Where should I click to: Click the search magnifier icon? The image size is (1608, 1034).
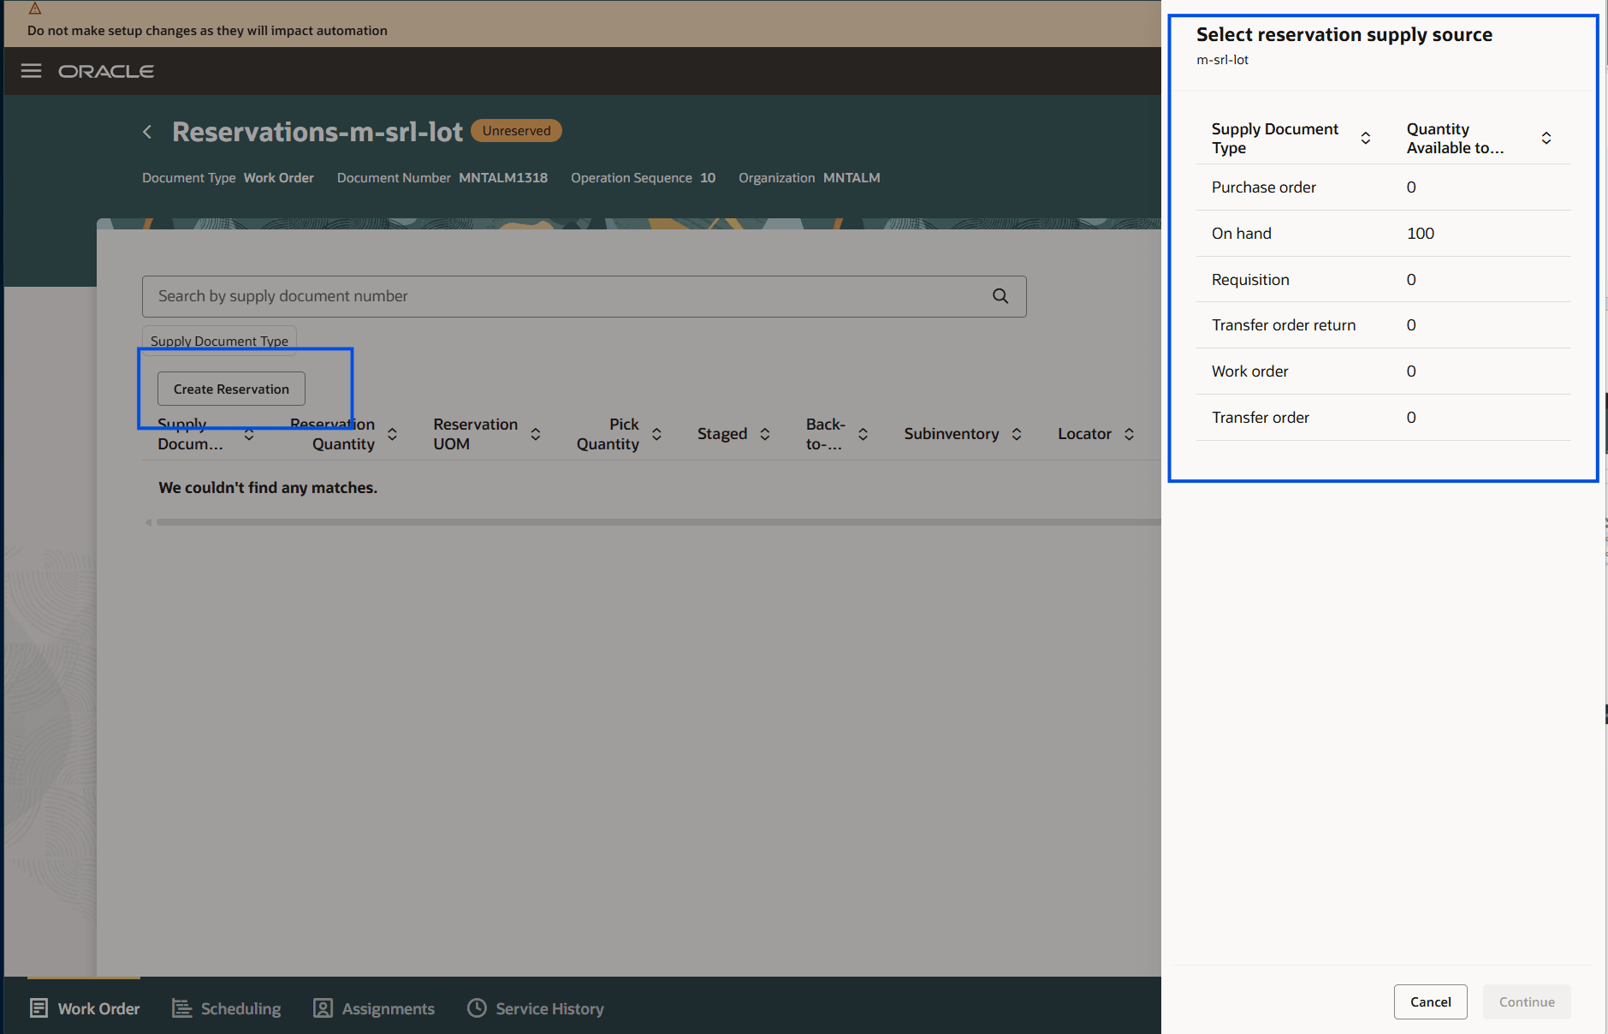pyautogui.click(x=1000, y=296)
